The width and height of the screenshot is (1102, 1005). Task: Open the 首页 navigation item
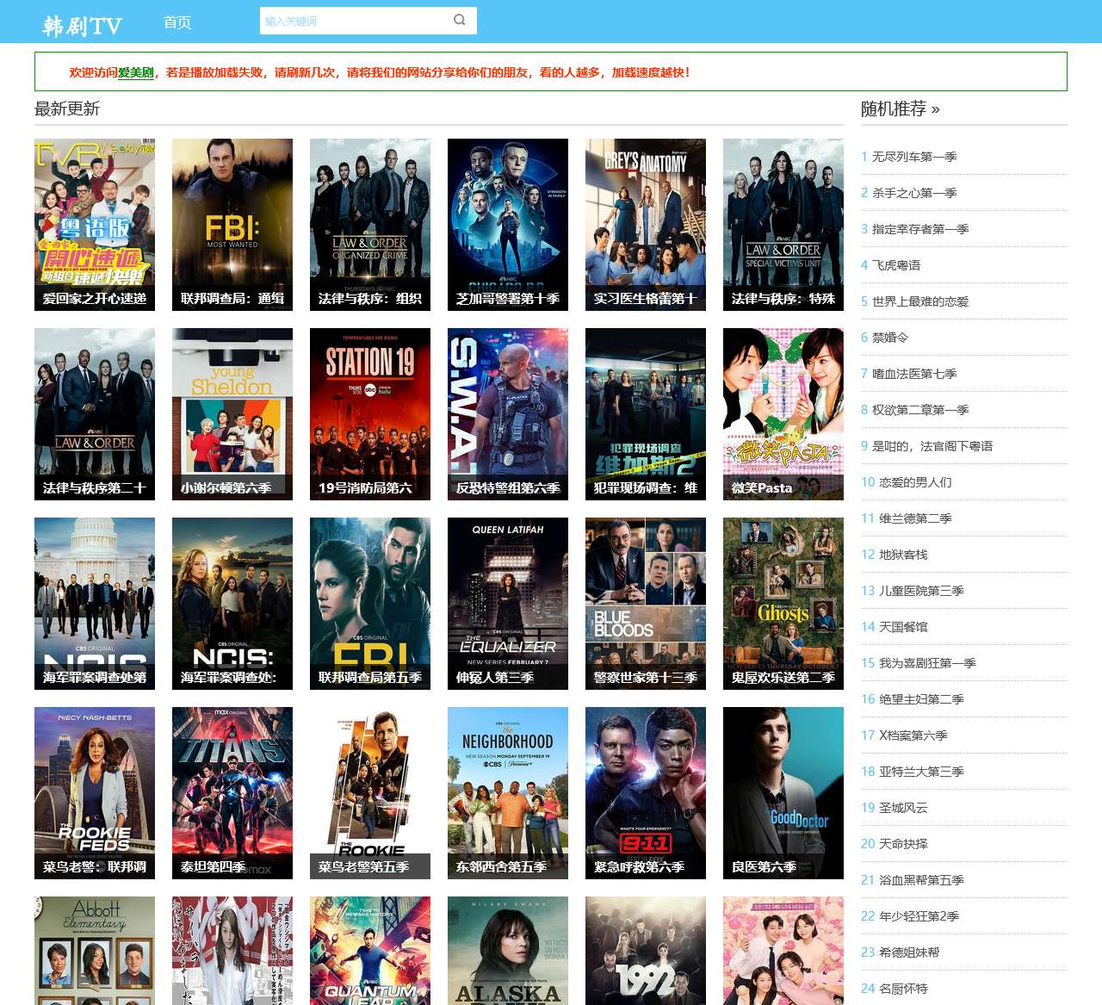tap(177, 22)
